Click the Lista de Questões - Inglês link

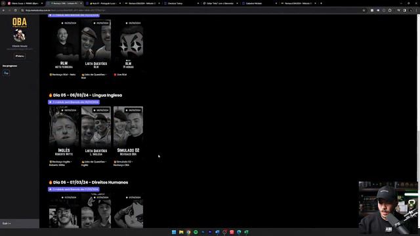pyautogui.click(x=94, y=163)
